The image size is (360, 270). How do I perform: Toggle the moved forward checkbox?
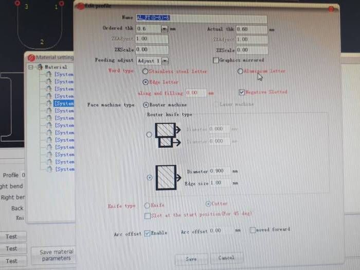253,230
